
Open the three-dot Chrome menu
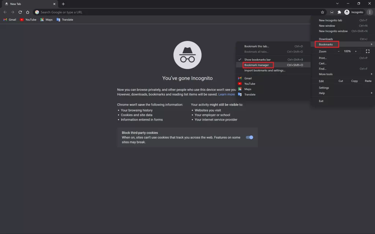point(370,12)
